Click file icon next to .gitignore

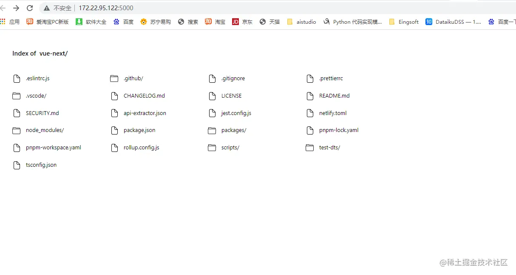click(213, 79)
